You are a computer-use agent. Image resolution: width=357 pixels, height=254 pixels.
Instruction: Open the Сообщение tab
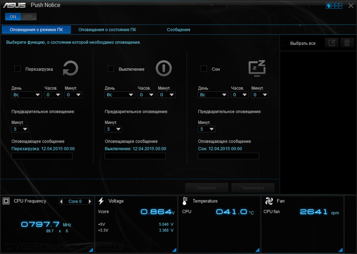click(x=178, y=30)
